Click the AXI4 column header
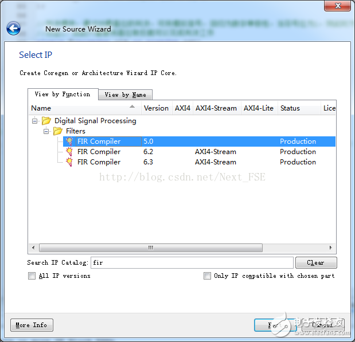 (x=182, y=108)
